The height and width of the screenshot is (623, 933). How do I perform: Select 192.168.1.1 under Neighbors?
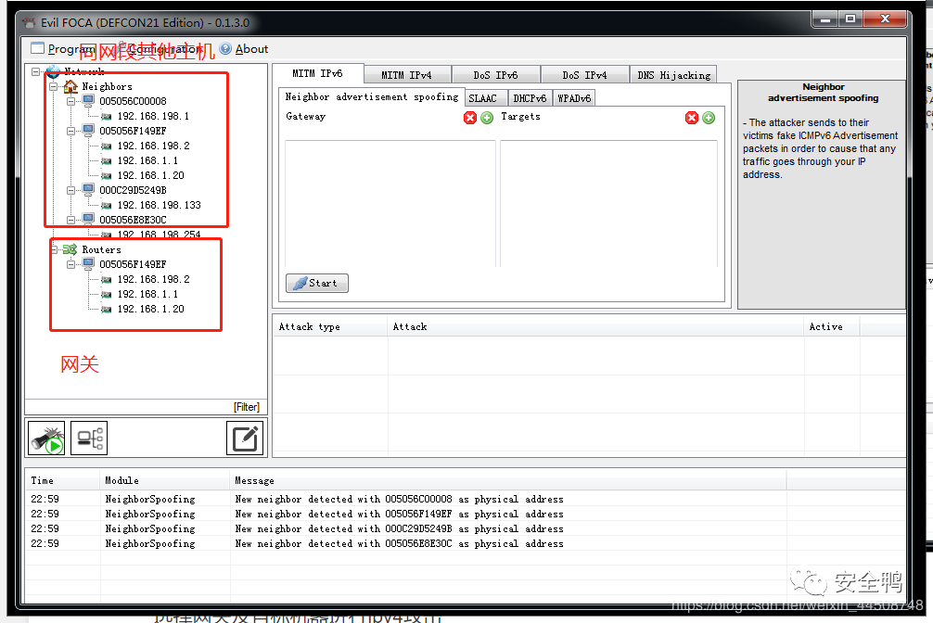pos(147,160)
